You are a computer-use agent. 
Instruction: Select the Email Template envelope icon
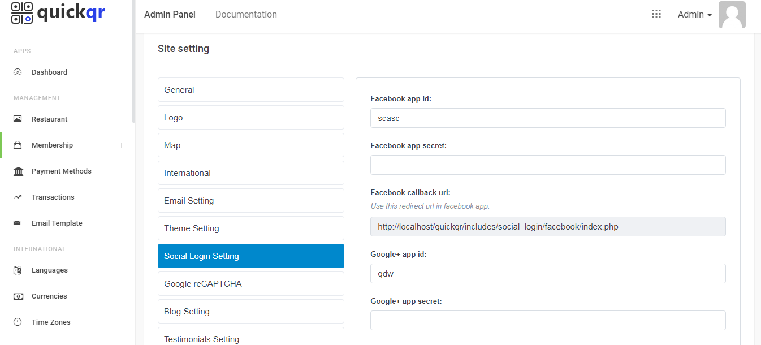tap(18, 223)
